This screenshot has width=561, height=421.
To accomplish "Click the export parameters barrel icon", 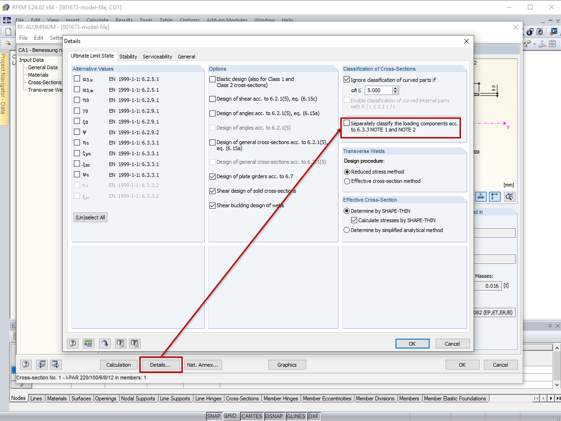I will coord(120,343).
